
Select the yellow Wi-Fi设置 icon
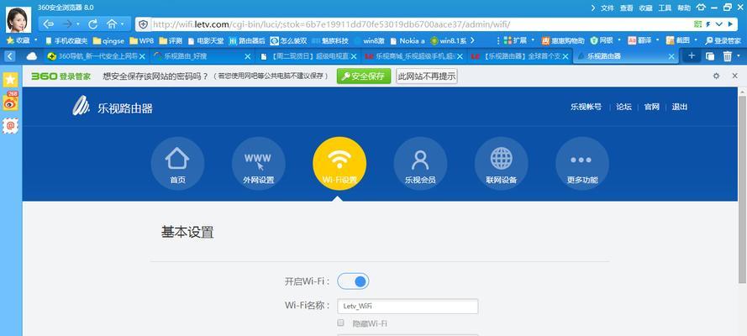339,163
